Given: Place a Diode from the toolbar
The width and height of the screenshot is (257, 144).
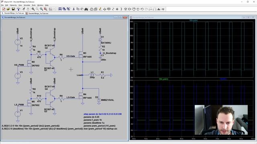Looking at the screenshot, I should (125, 9).
